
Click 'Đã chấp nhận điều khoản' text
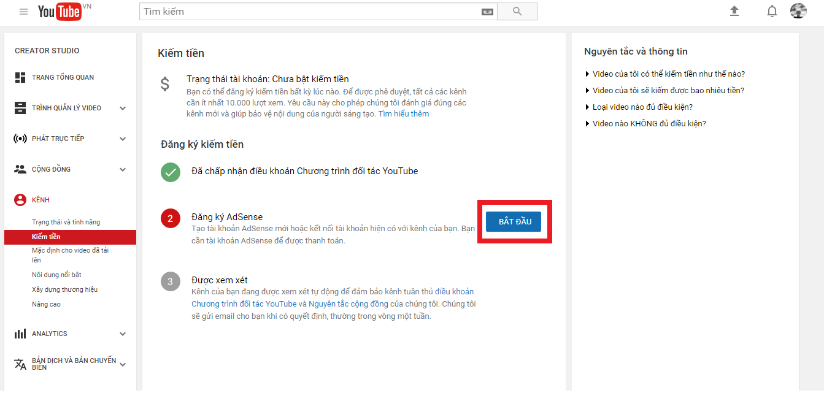[x=305, y=171]
